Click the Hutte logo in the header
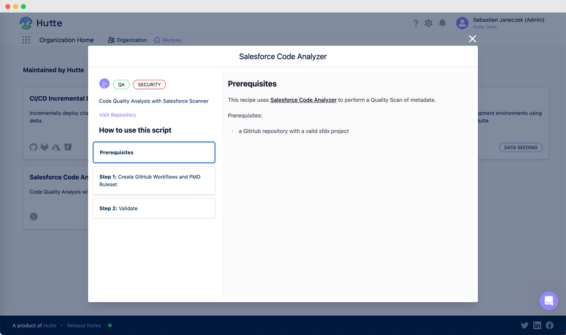Image resolution: width=566 pixels, height=335 pixels. [40, 23]
